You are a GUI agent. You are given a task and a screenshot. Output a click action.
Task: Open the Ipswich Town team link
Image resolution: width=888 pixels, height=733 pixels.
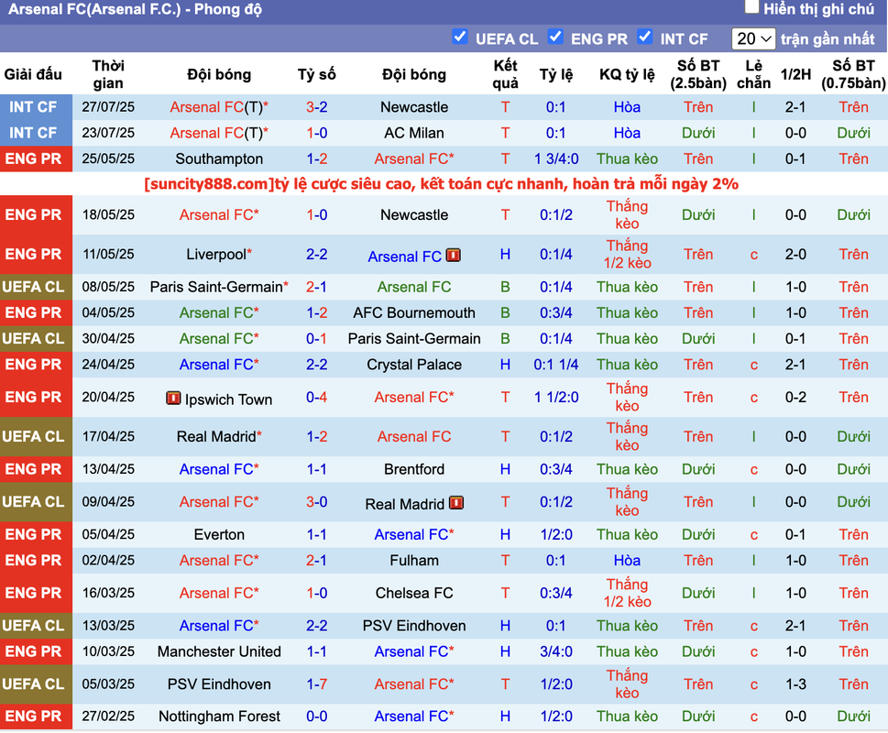228,399
